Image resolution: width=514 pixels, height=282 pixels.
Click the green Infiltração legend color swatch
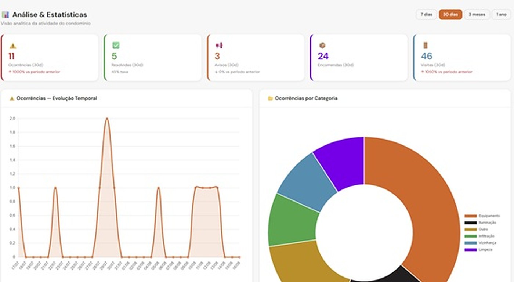(470, 236)
